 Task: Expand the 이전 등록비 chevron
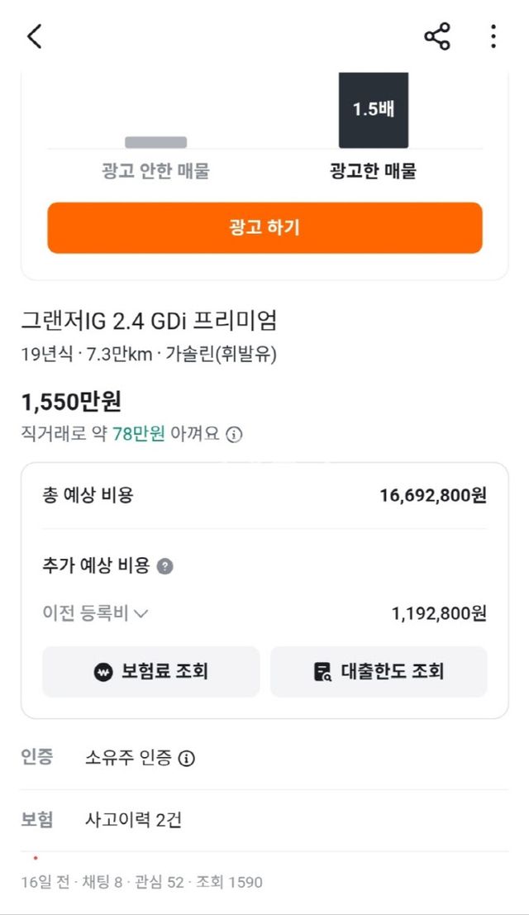pos(141,613)
